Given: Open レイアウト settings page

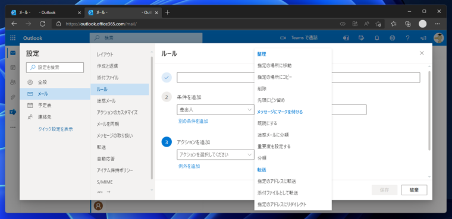Looking at the screenshot, I should [120, 55].
